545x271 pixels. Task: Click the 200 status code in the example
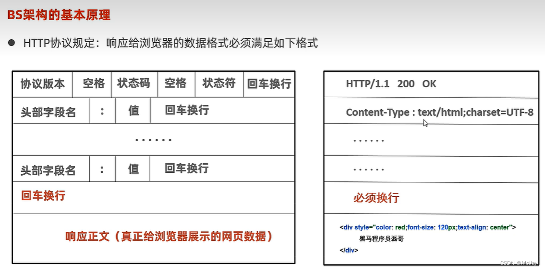click(x=406, y=84)
